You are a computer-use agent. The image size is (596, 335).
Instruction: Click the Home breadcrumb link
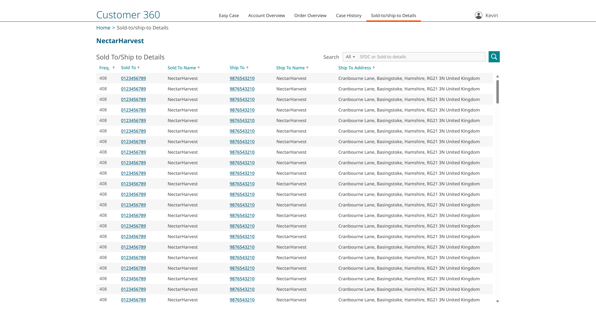point(103,28)
